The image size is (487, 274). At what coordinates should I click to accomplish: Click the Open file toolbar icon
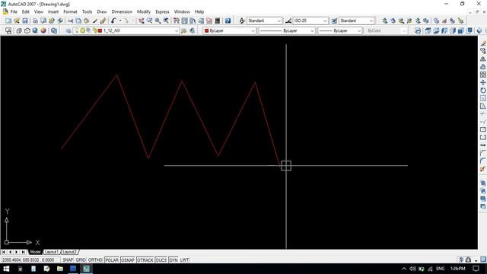click(x=17, y=21)
